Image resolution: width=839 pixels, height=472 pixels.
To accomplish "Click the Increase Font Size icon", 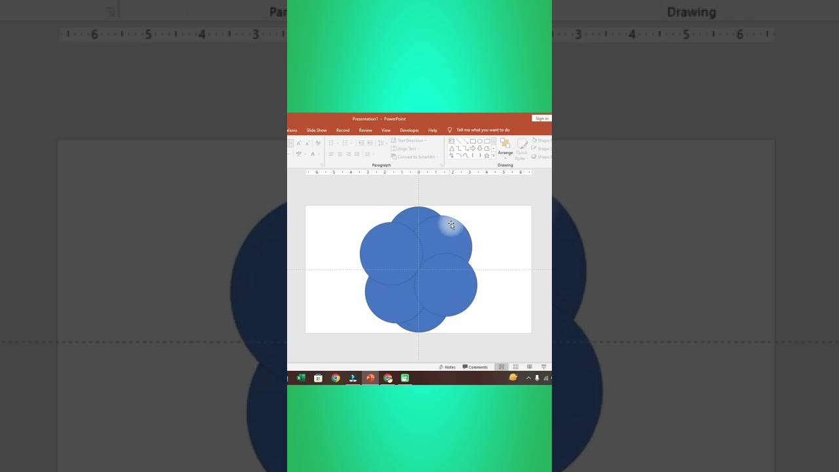I will [299, 143].
